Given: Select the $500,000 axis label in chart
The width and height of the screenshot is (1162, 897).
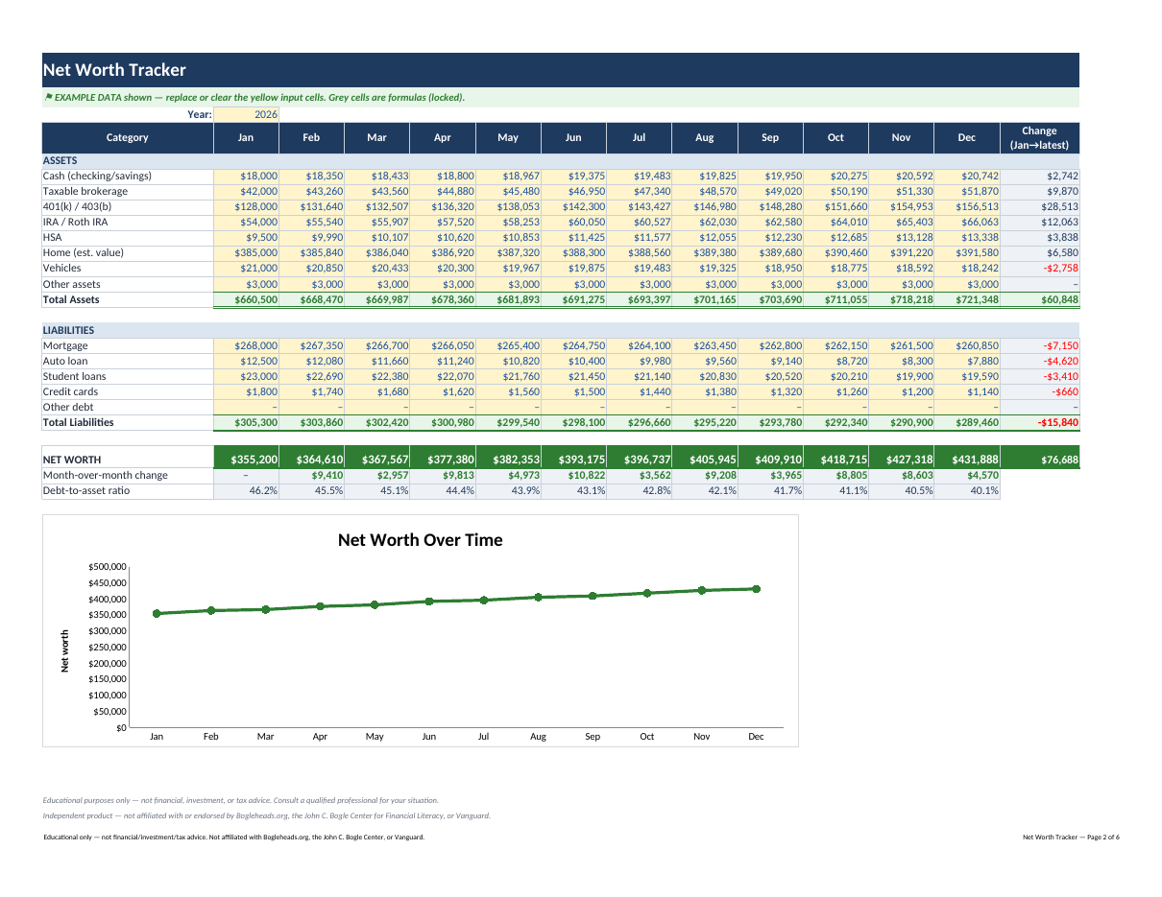Looking at the screenshot, I should (107, 567).
